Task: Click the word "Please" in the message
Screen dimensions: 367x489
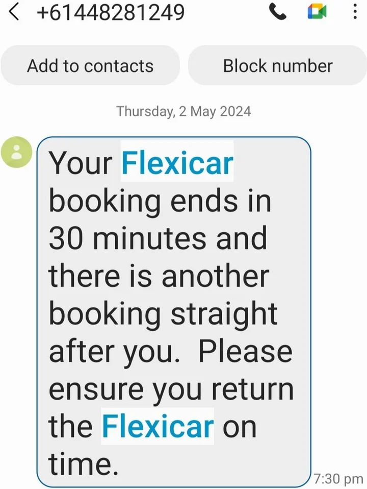Action: click(245, 351)
